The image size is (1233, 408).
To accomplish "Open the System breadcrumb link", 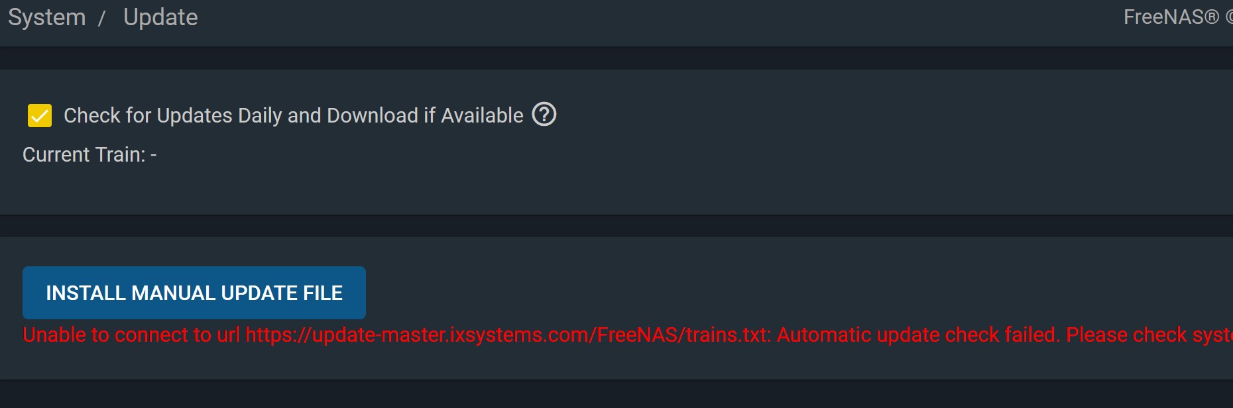I will (47, 17).
